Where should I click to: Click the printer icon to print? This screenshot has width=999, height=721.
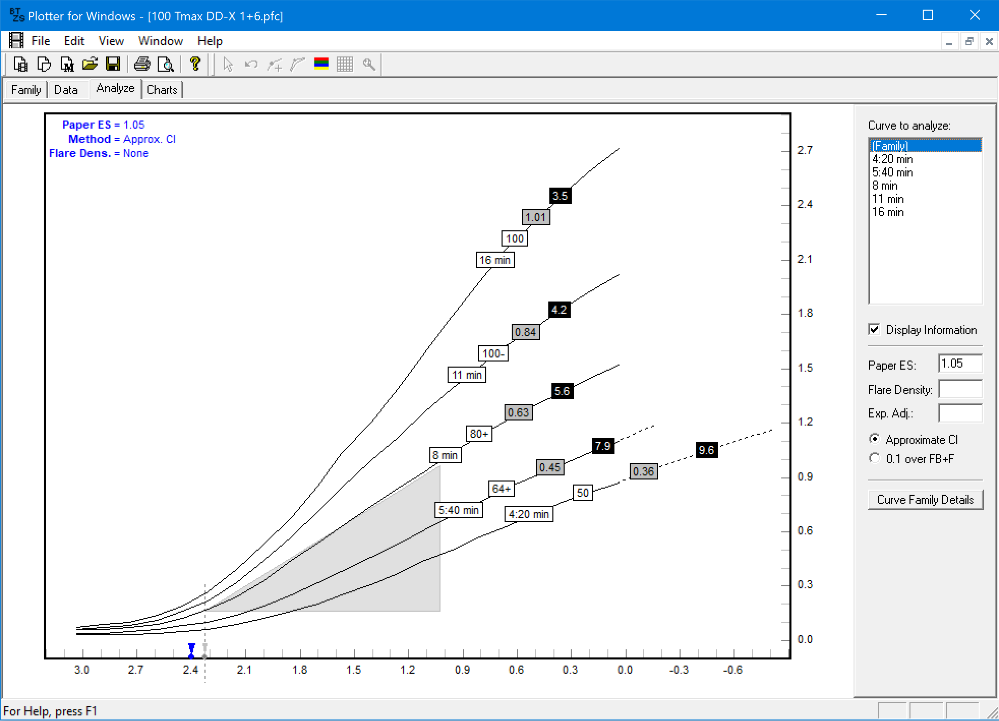(142, 64)
